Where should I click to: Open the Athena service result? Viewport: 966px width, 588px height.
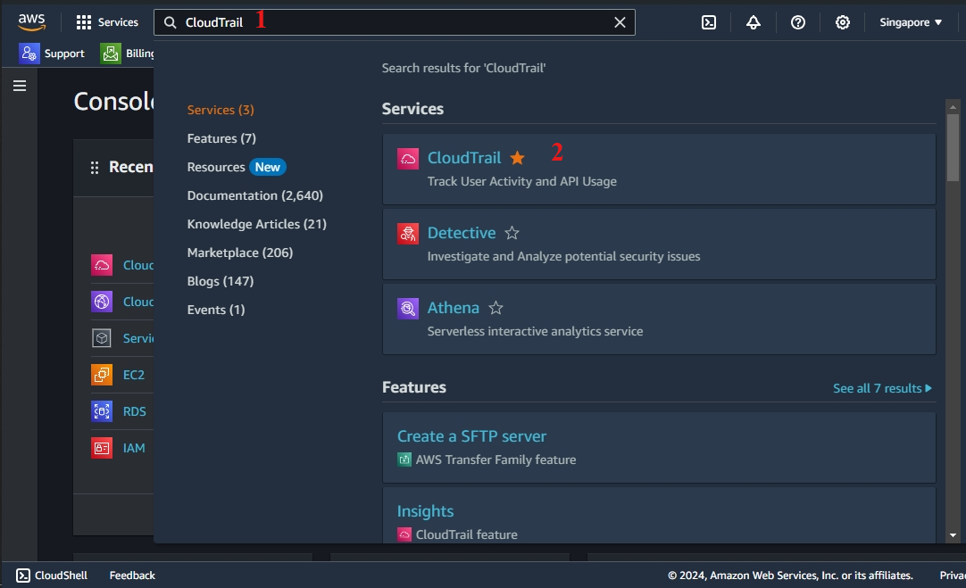[x=454, y=308]
